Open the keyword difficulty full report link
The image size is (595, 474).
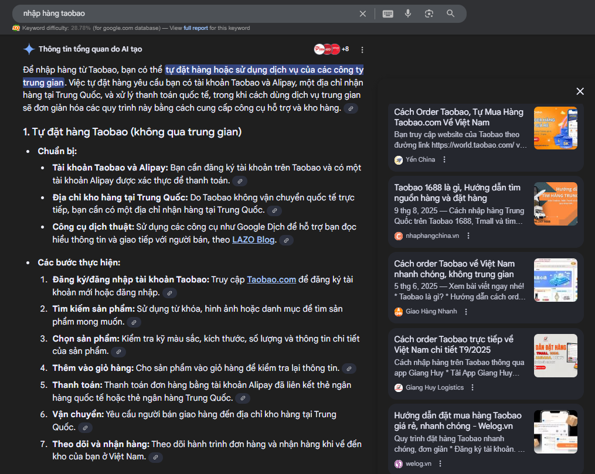[x=195, y=28]
